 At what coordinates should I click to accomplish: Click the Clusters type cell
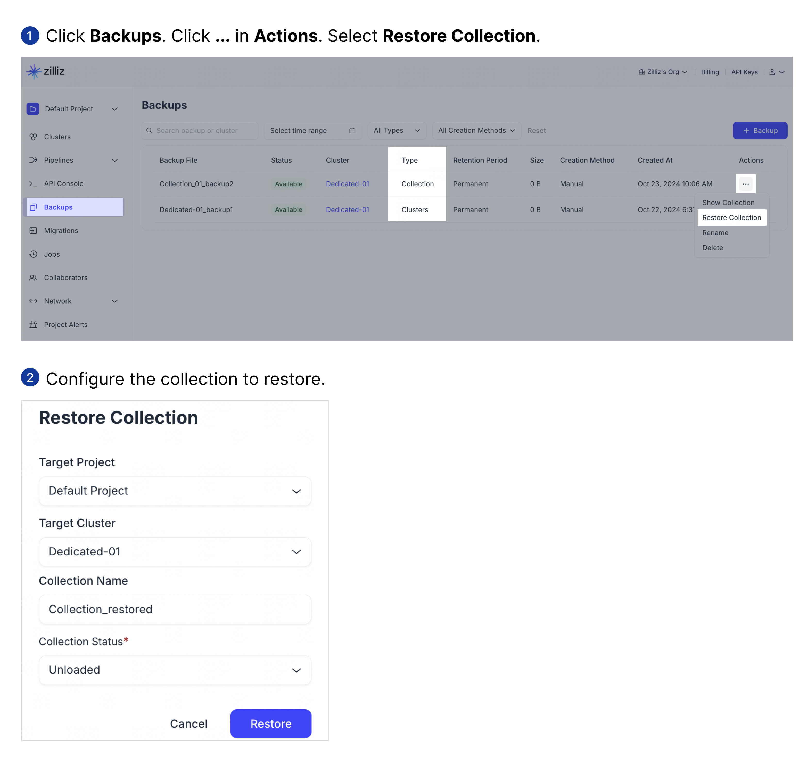415,209
